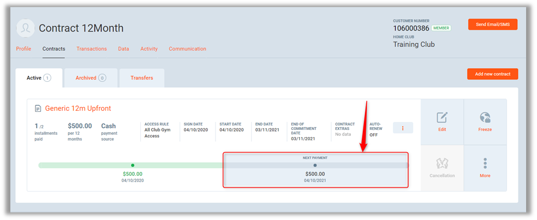
Task: Click the document icon beside Generic 12m Upfront
Action: tap(38, 109)
